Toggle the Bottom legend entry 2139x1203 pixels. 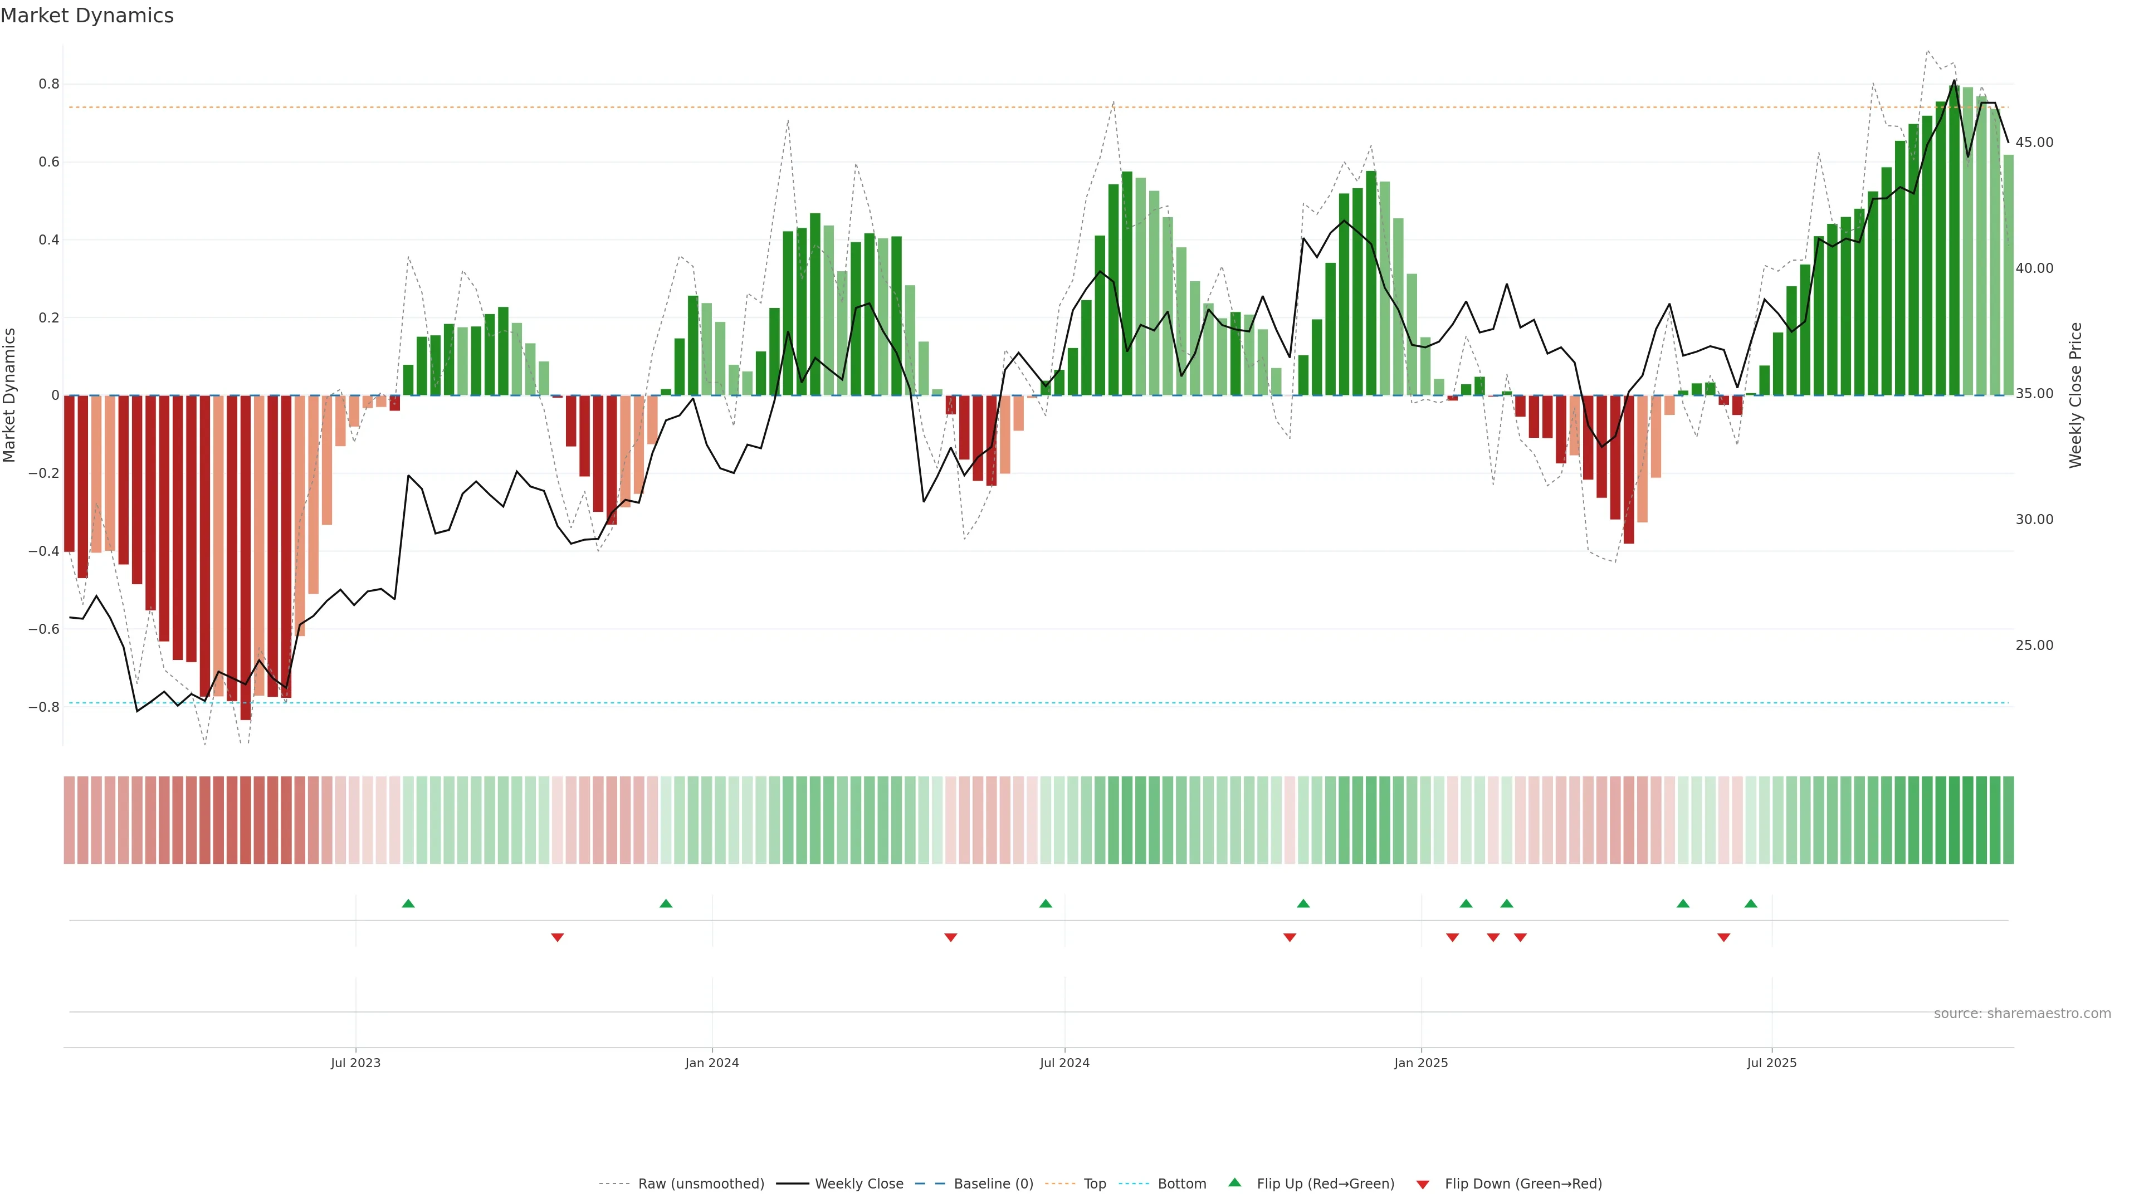(x=1181, y=1184)
